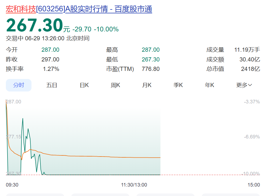Click the 最高 value 287.00
This screenshot has height=196, width=265.
click(x=150, y=50)
